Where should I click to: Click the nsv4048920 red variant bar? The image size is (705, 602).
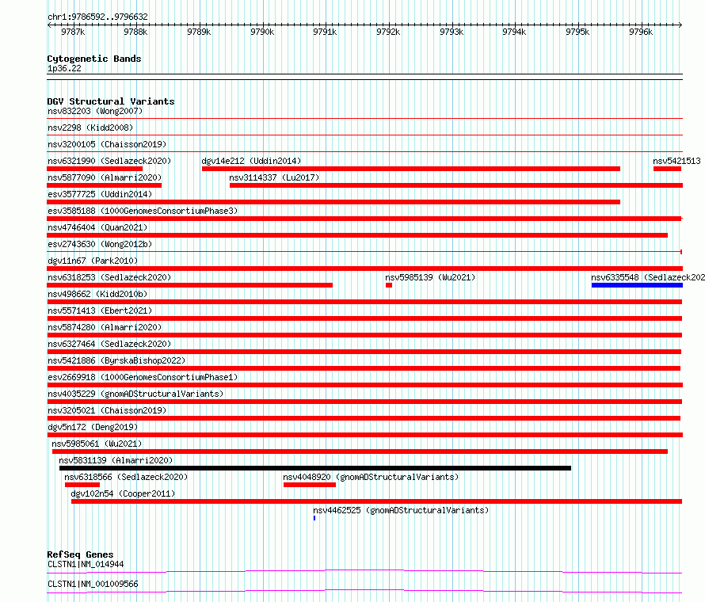[x=310, y=485]
